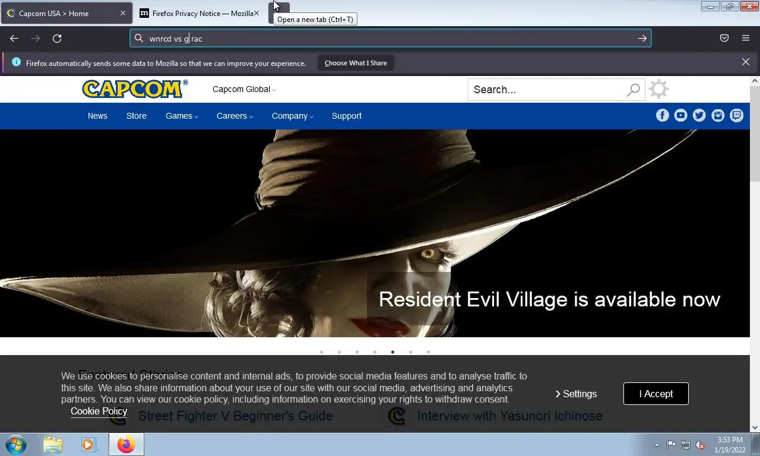Visit Capcom's Facebook page icon

(x=663, y=116)
